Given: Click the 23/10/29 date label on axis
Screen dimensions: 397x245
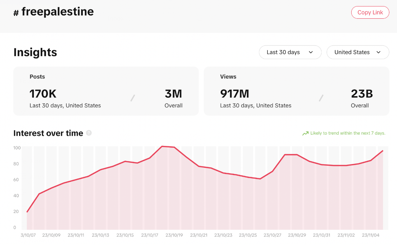Looking at the screenshot, I should coord(297,235).
